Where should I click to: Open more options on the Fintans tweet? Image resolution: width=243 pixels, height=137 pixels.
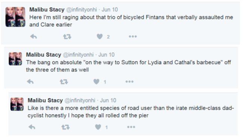[133, 37]
